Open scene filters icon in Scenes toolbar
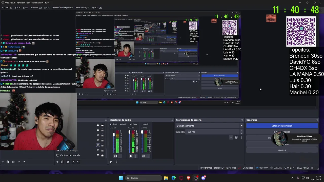Image resolution: width=324 pixels, height=182 pixels. (13, 162)
